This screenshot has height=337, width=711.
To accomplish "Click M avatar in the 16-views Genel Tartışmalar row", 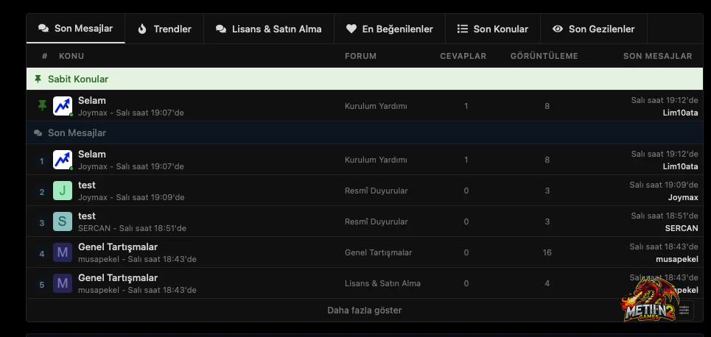I will point(63,252).
